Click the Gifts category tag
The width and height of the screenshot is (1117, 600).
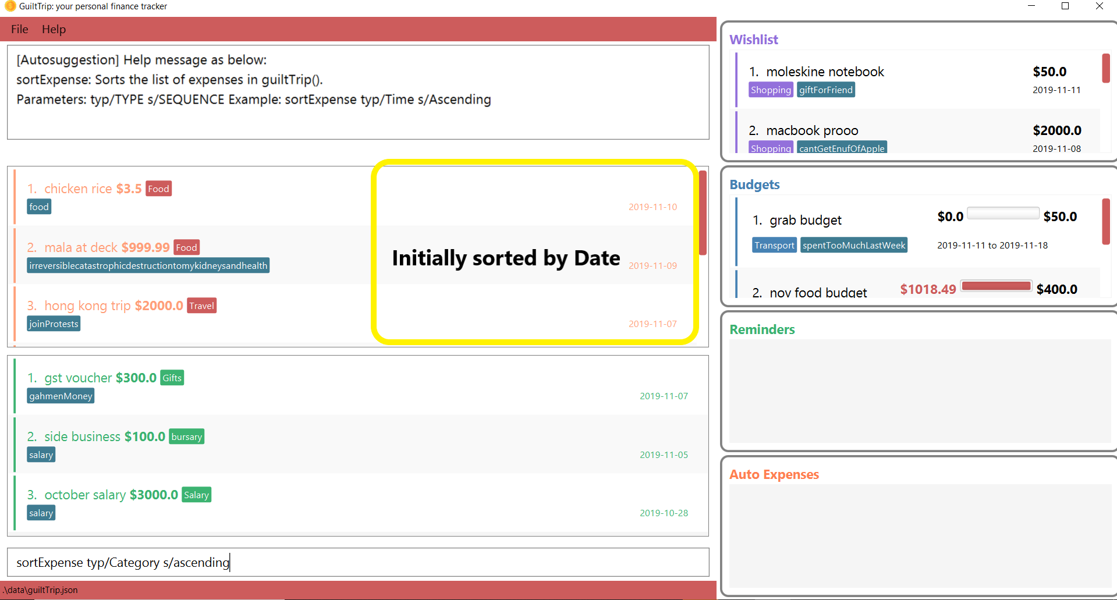click(172, 378)
